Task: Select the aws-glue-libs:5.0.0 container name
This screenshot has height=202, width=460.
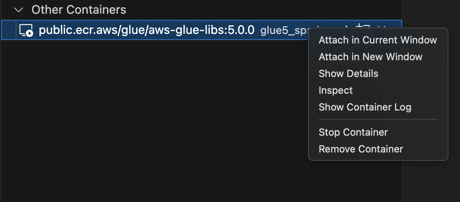Action: [x=146, y=30]
